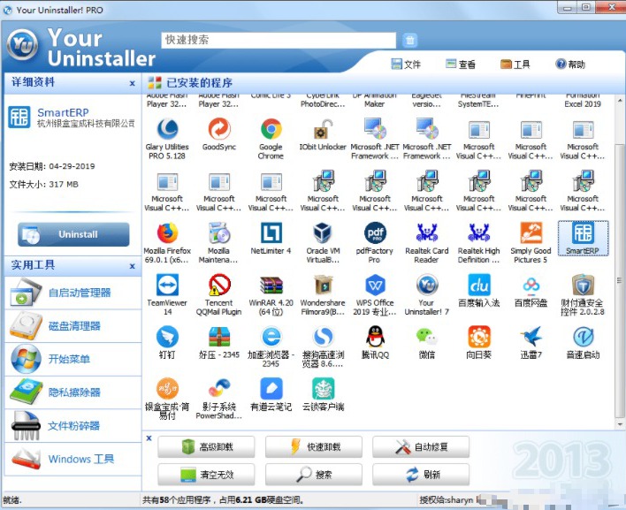Click the 搜索 button

click(x=314, y=475)
